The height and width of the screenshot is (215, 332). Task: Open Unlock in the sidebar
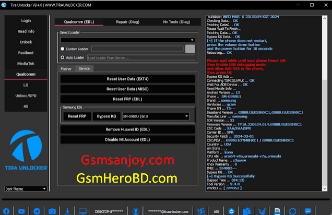tap(26, 42)
